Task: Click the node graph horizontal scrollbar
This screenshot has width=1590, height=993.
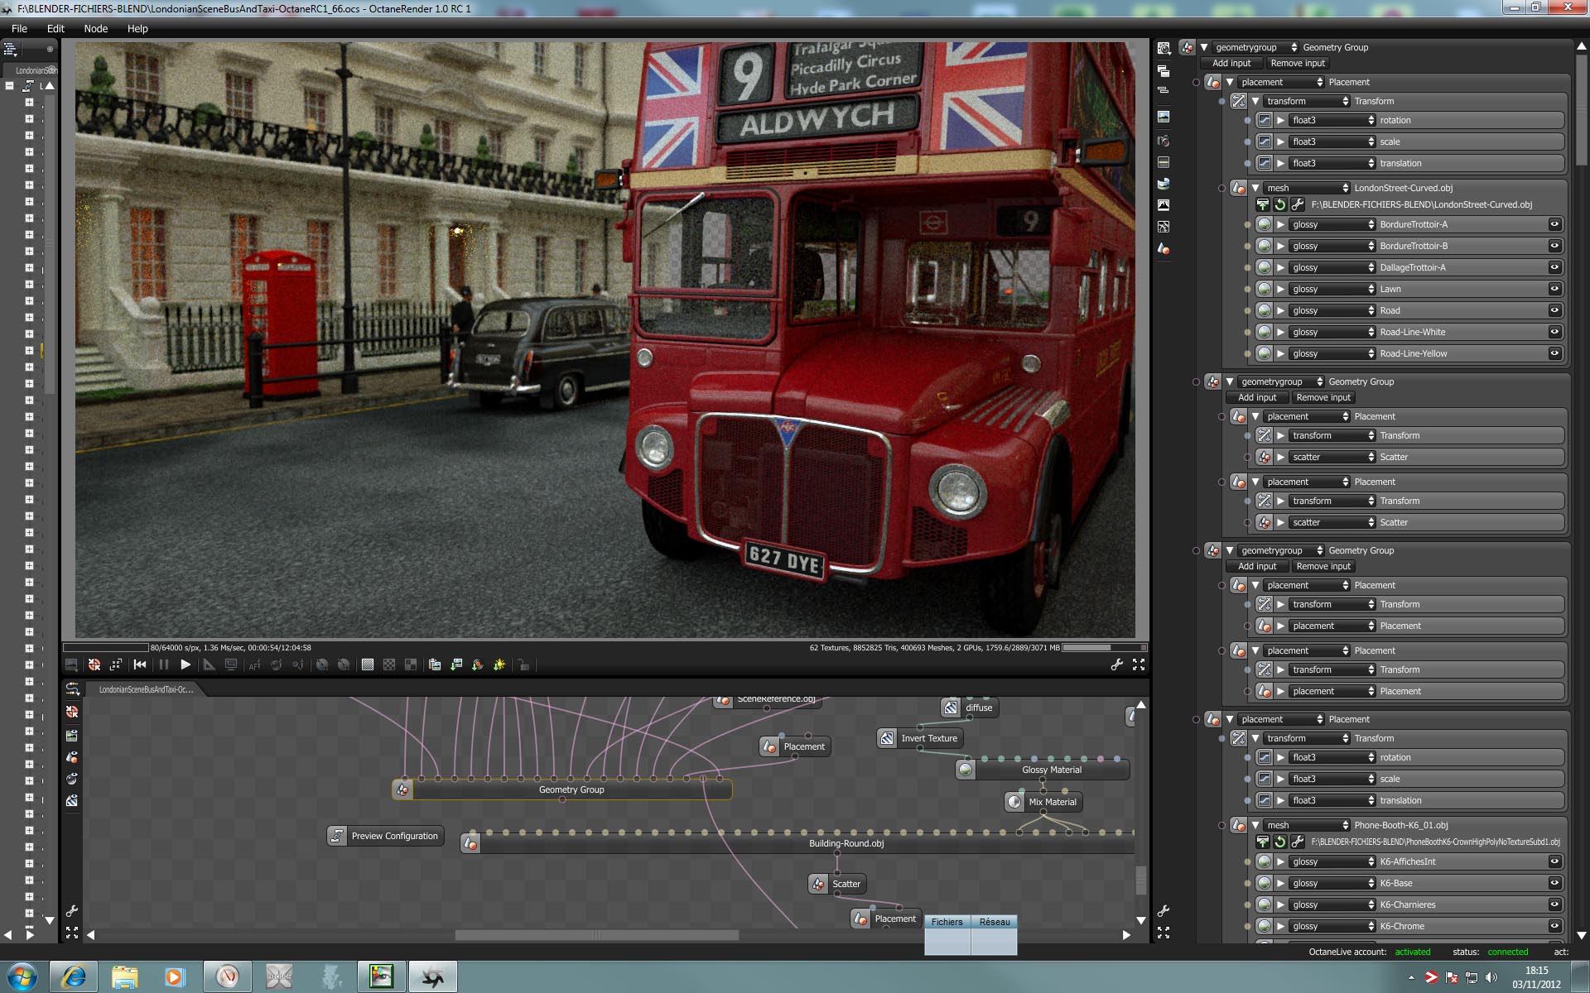Action: coord(596,935)
